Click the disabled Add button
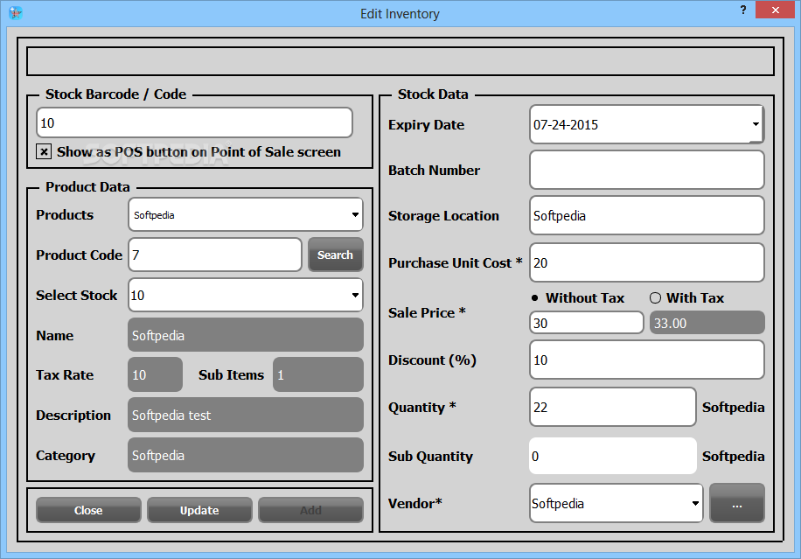 (310, 510)
